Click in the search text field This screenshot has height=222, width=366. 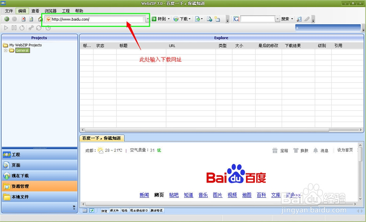click(x=258, y=19)
